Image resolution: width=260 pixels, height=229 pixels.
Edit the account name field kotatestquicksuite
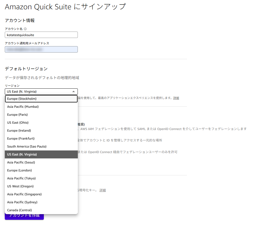tap(41, 35)
